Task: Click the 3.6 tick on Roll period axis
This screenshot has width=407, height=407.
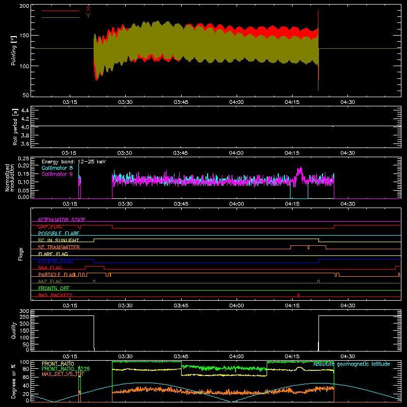Action: 25,143
